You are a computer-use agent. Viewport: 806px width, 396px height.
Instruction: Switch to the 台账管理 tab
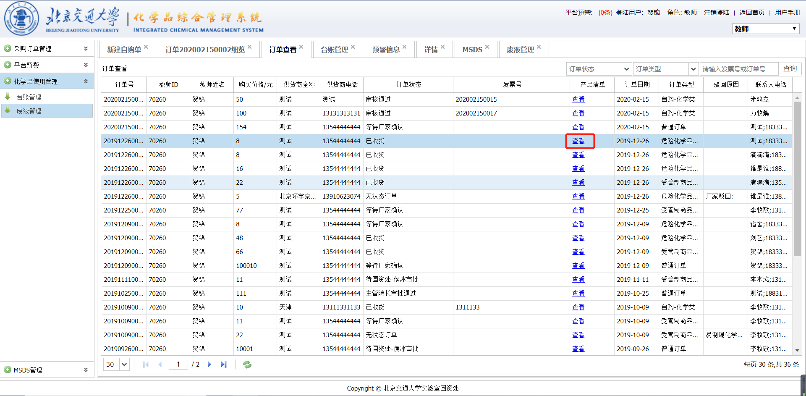click(x=334, y=50)
